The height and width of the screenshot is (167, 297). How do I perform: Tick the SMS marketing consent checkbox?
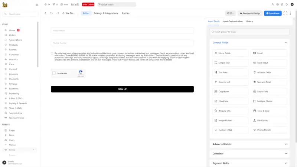pyautogui.click(x=52, y=53)
